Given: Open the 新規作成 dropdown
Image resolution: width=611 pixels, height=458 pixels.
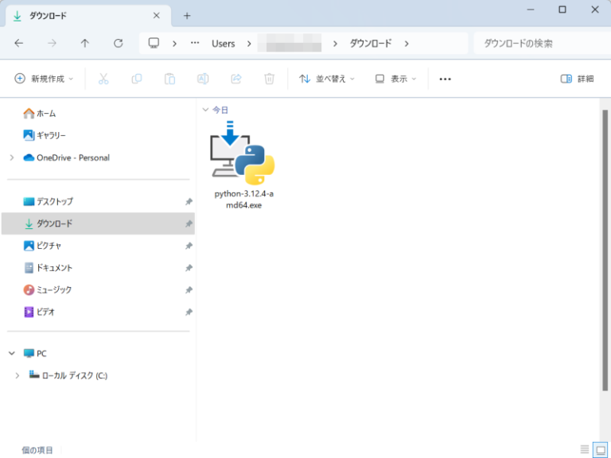Looking at the screenshot, I should click(44, 79).
